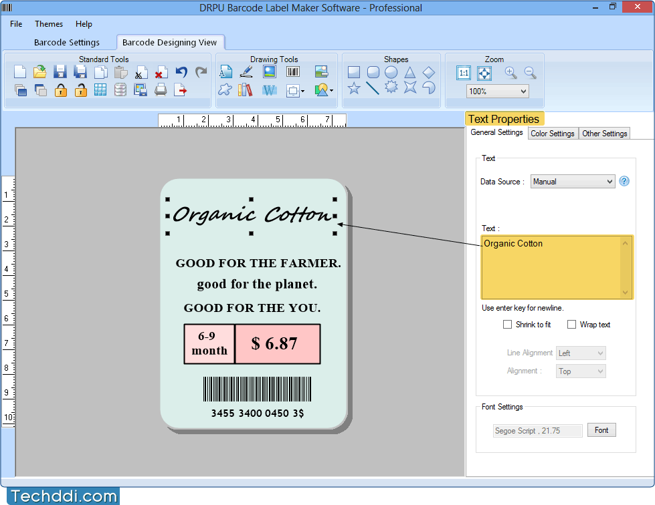655x505 pixels.
Task: Toggle the grid icon in Standard Tools
Action: [100, 90]
